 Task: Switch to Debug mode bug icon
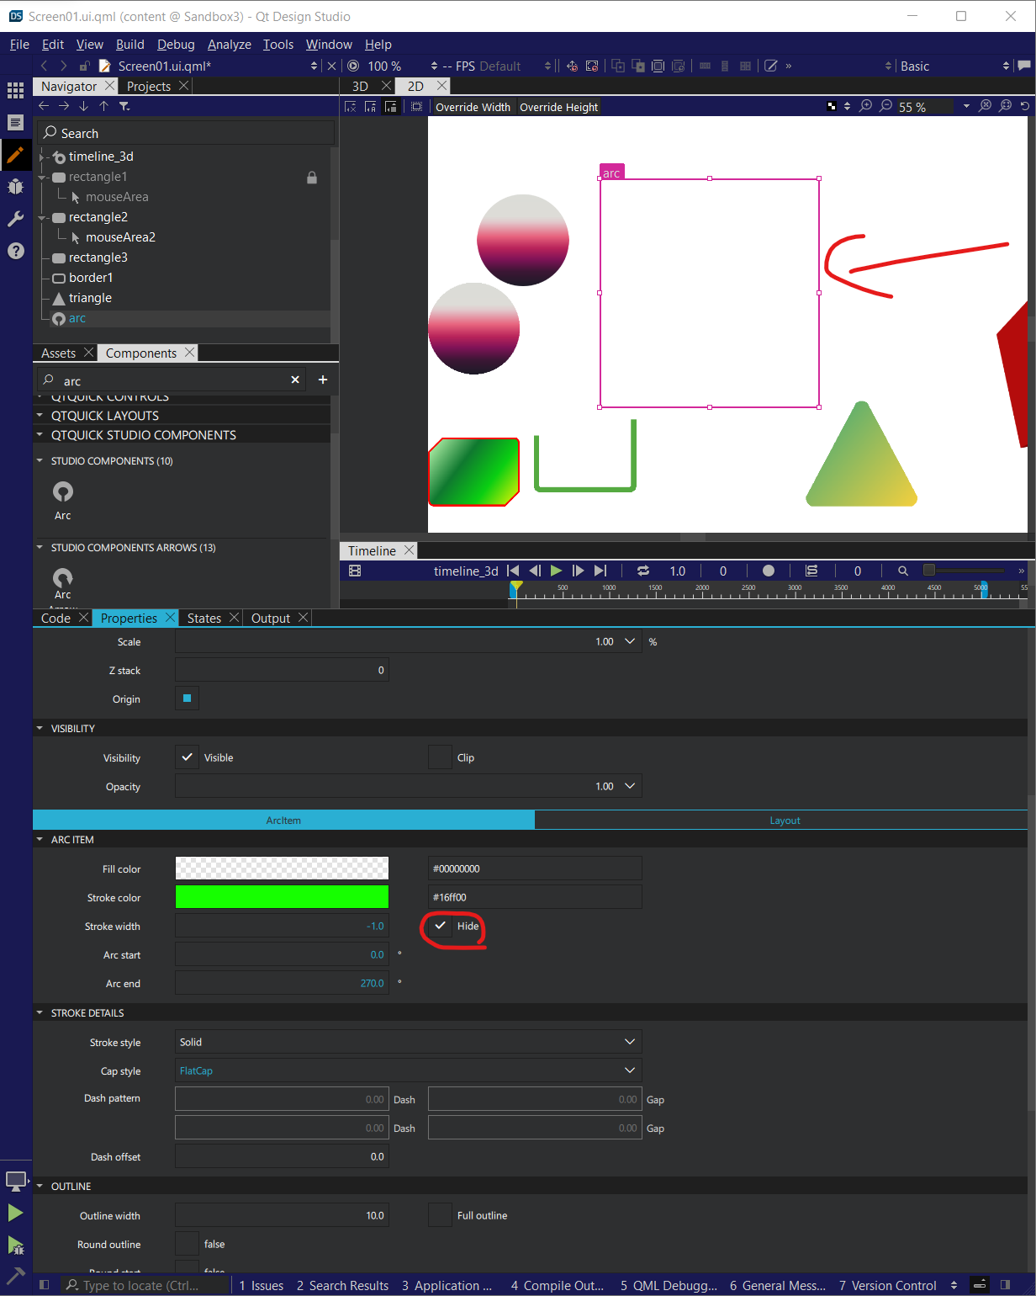[x=15, y=187]
